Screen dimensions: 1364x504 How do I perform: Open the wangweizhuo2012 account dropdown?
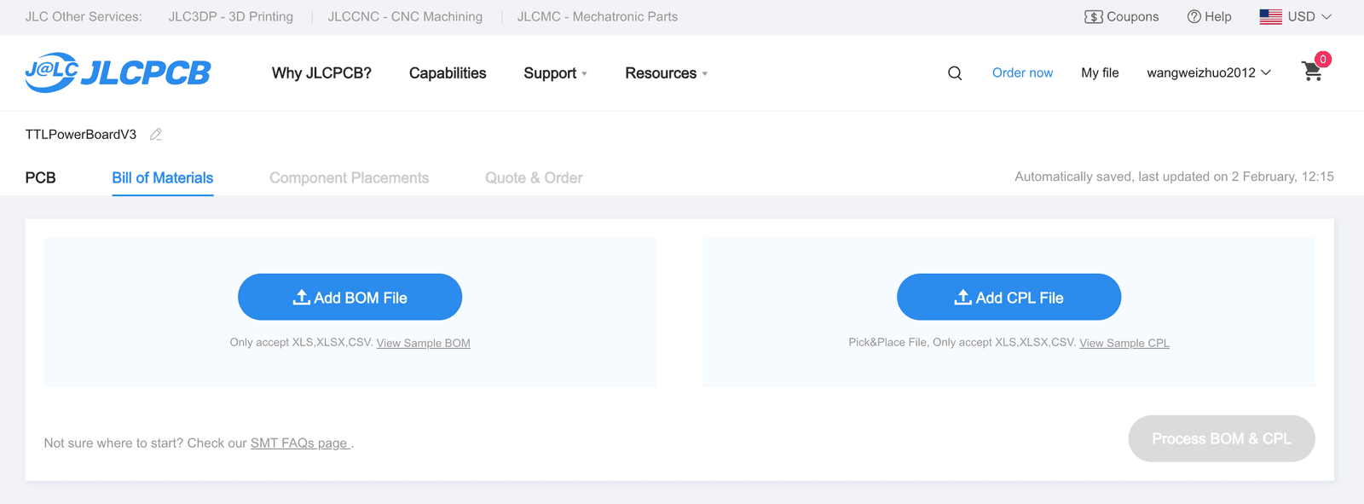coord(1209,72)
